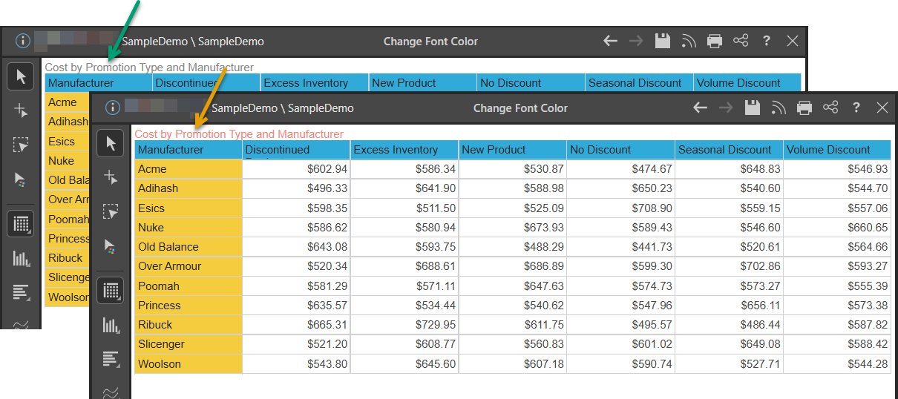This screenshot has width=898, height=399.
Task: Select the Manufacturer column header in front table
Action: (188, 150)
